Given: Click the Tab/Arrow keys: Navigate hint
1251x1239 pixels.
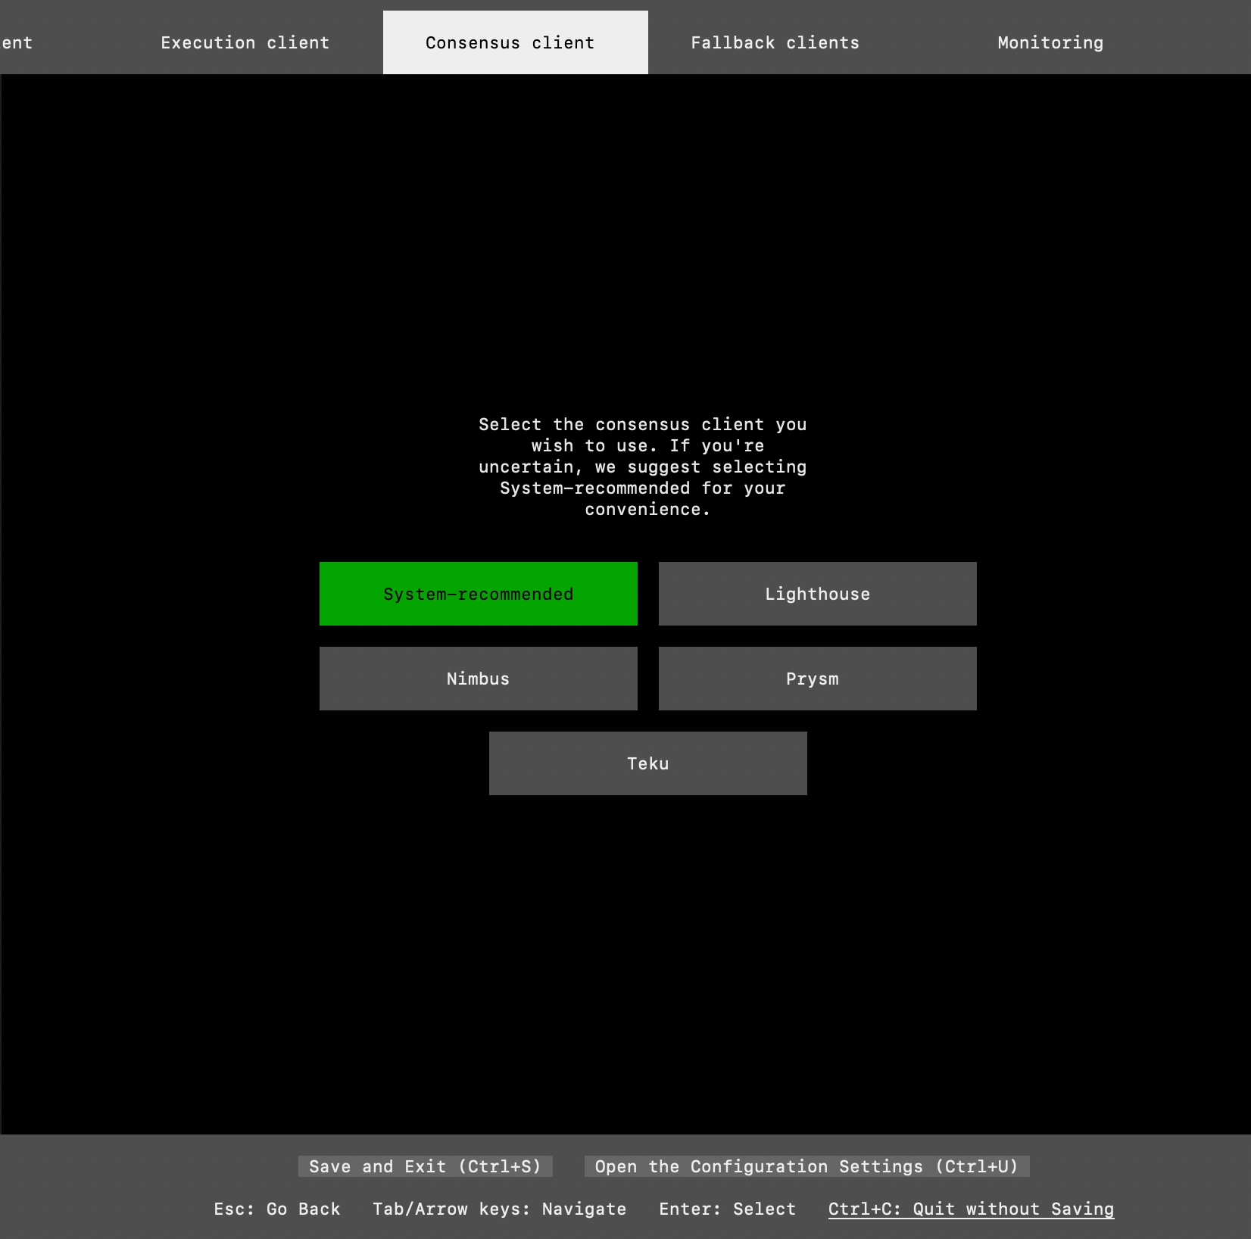Looking at the screenshot, I should (x=499, y=1209).
